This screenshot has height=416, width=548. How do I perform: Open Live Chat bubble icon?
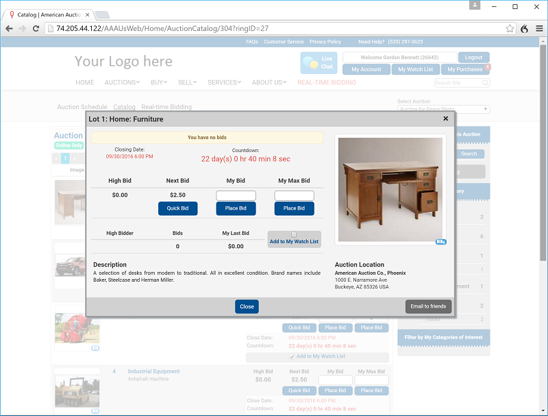click(x=319, y=62)
